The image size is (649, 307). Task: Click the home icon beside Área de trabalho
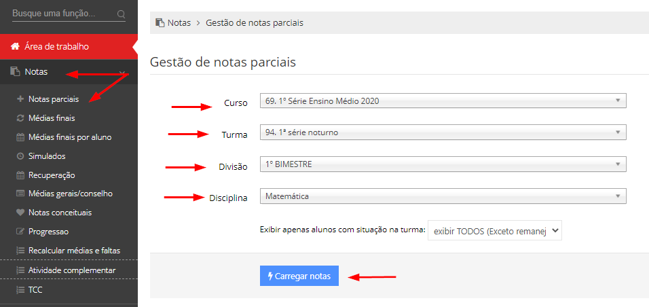point(16,46)
